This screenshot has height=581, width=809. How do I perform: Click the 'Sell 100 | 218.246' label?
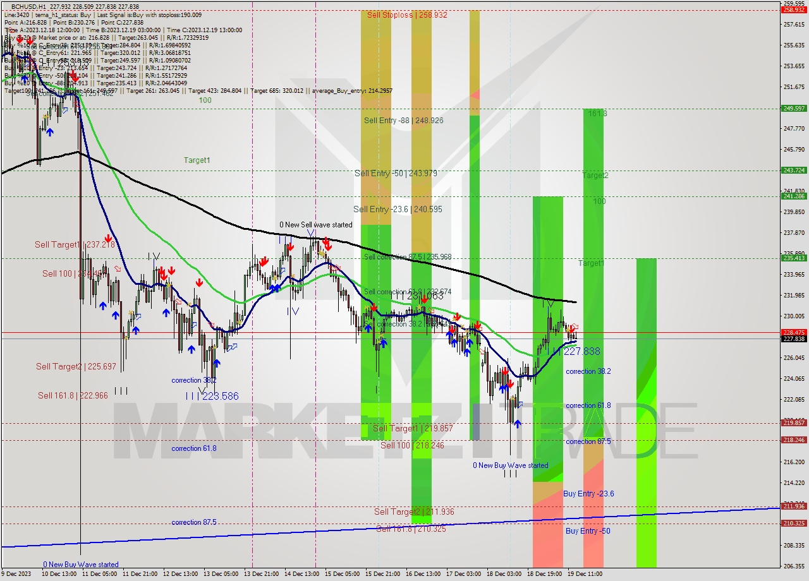click(411, 445)
